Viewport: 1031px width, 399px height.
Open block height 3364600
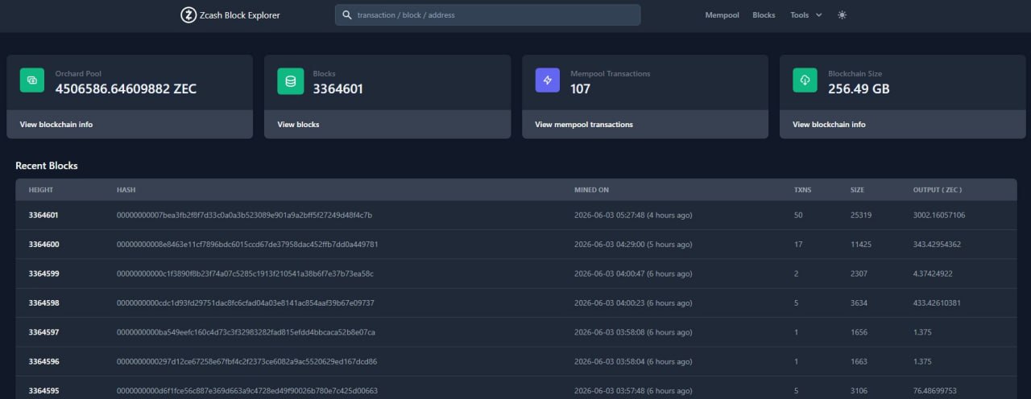pos(43,244)
